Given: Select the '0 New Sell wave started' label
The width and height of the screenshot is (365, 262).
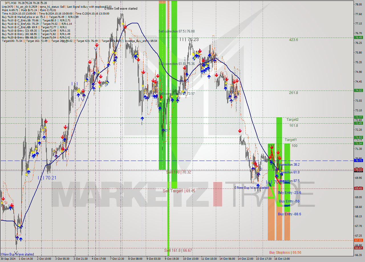Looking at the screenshot, I should [x=121, y=9].
